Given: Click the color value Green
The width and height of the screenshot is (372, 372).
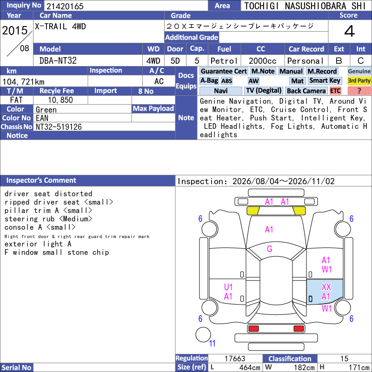Looking at the screenshot, I should click(46, 110).
